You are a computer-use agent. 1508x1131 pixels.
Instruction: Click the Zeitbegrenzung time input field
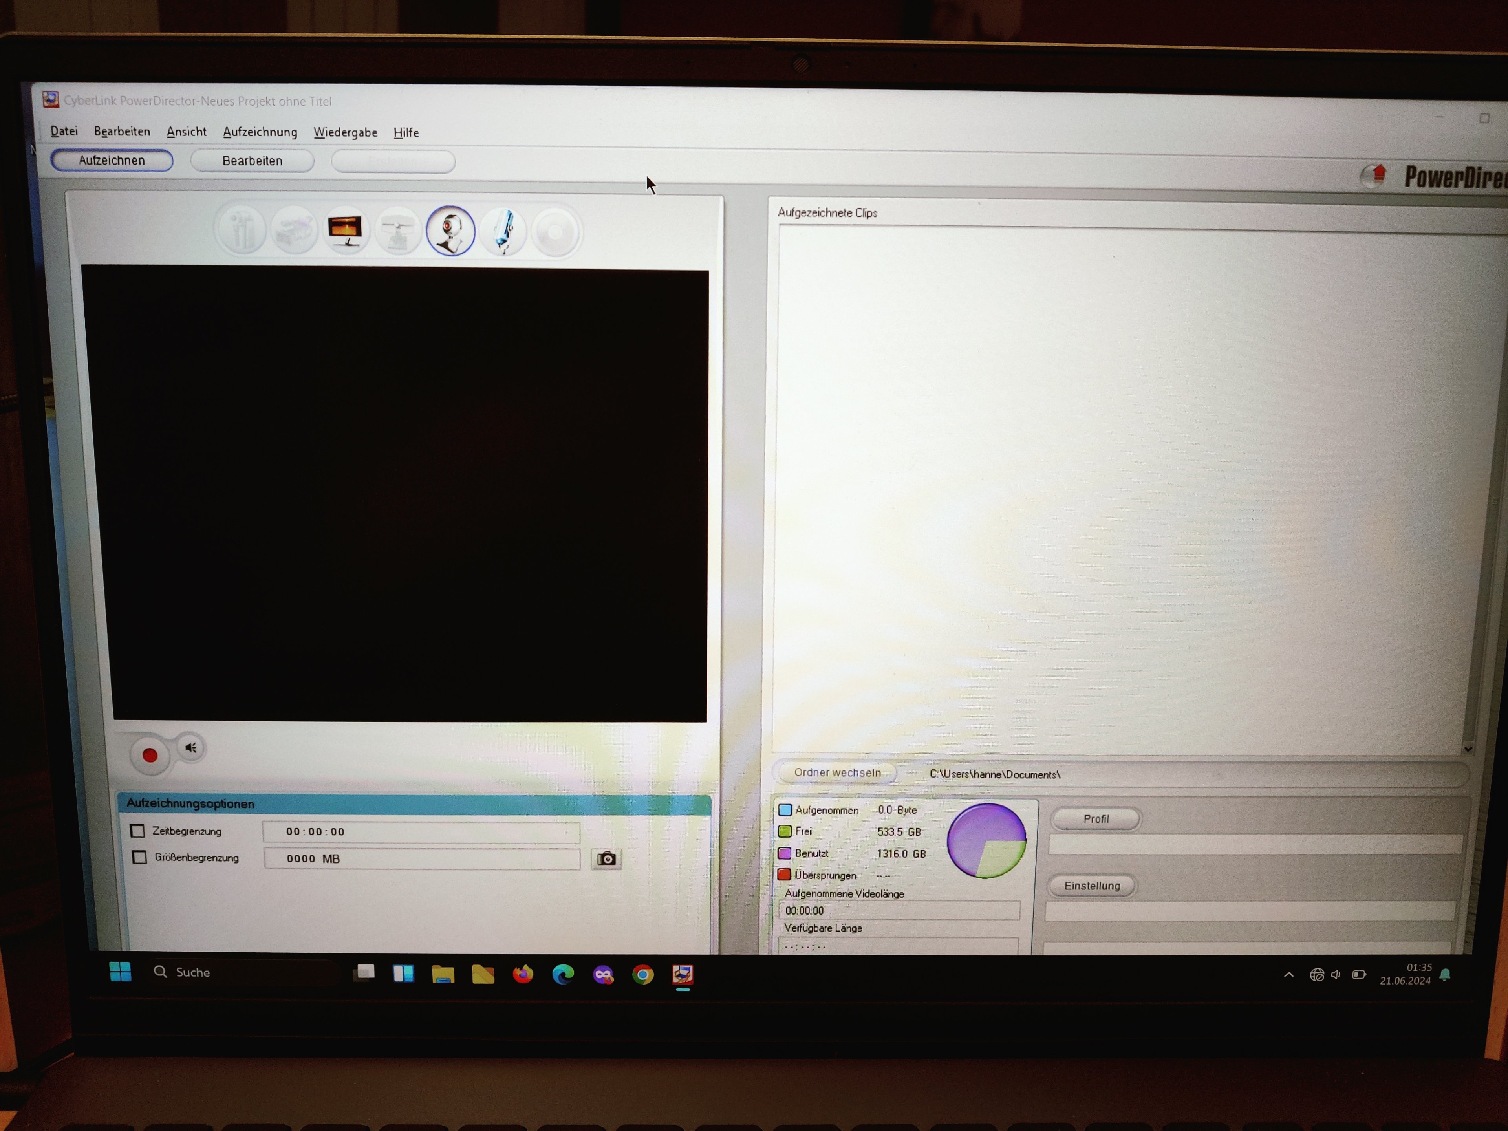421,832
